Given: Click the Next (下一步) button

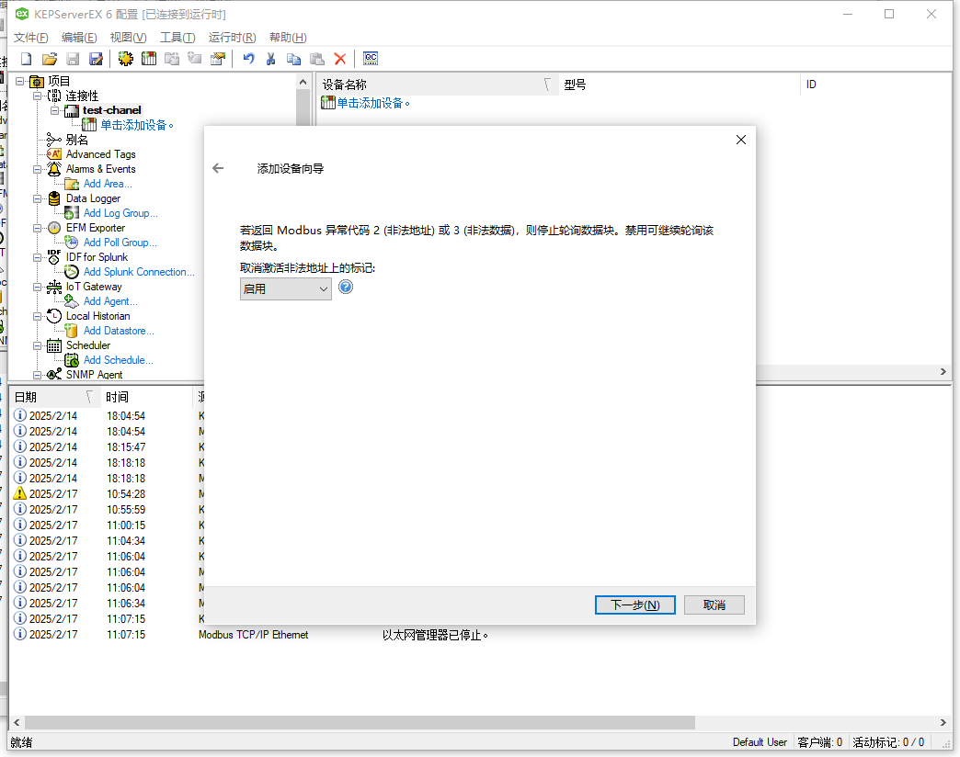Looking at the screenshot, I should click(x=634, y=604).
